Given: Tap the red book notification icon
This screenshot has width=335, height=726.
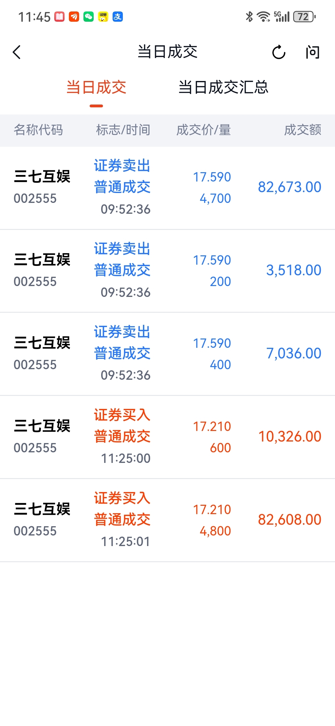Looking at the screenshot, I should coord(60,17).
